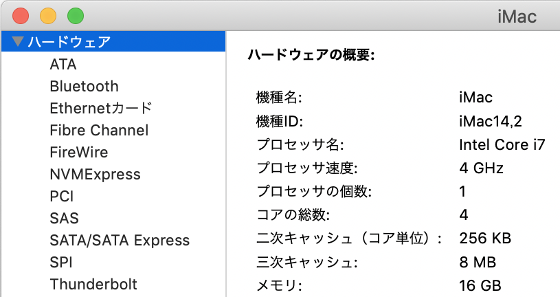This screenshot has height=297, width=560.
Task: Open the Ethernetカード entry
Action: (101, 109)
